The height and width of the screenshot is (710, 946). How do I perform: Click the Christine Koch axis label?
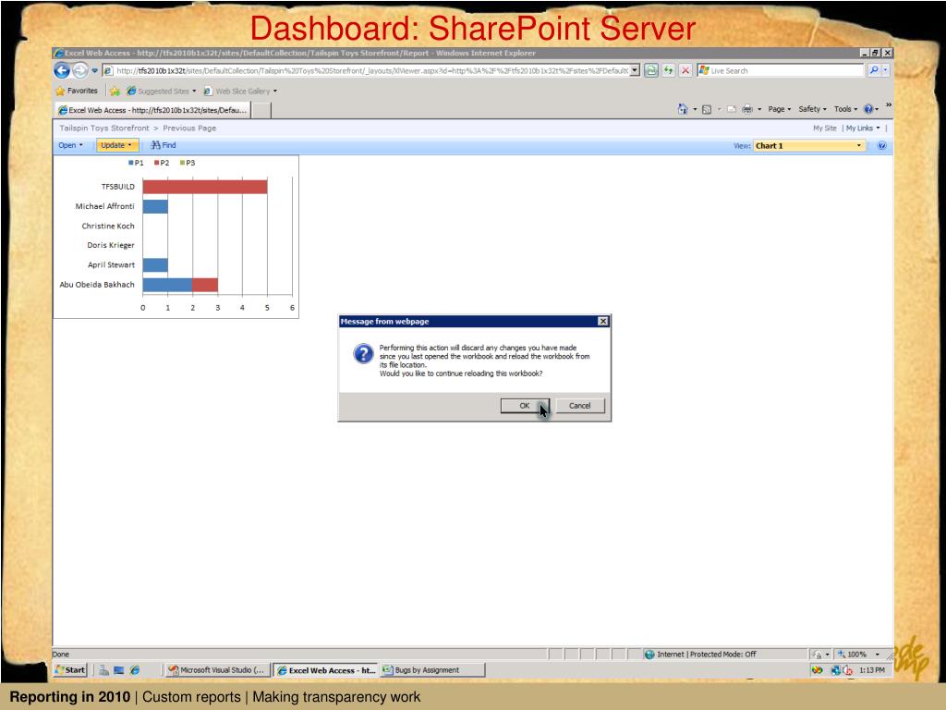point(108,226)
